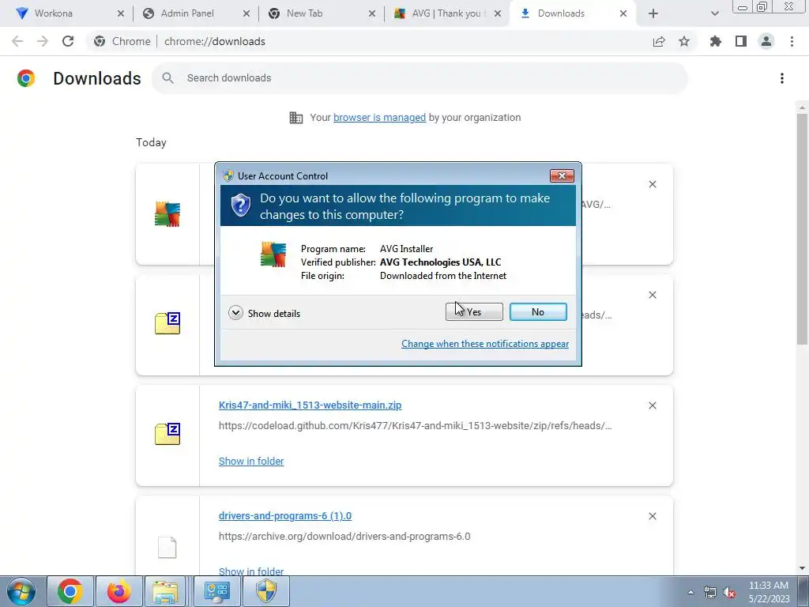Click the blank file icon of drivers-and-programs
The width and height of the screenshot is (809, 607).
[x=167, y=548]
